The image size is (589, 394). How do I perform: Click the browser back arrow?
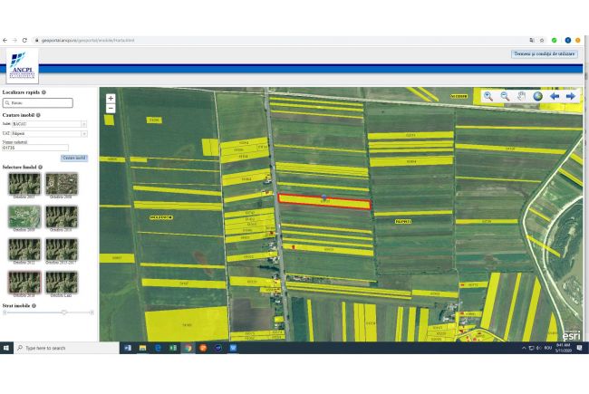(5, 40)
